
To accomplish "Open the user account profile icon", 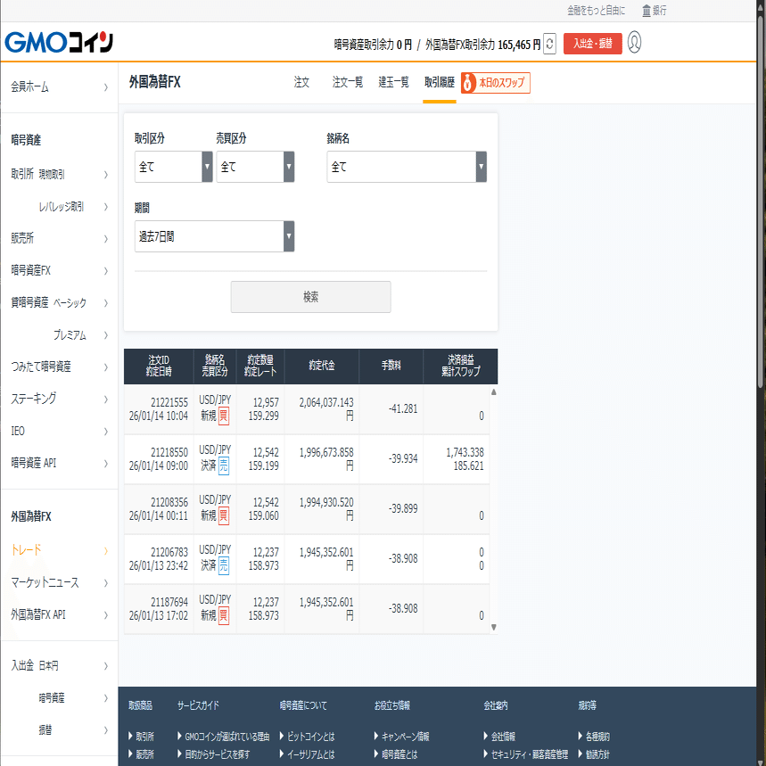I will [634, 43].
